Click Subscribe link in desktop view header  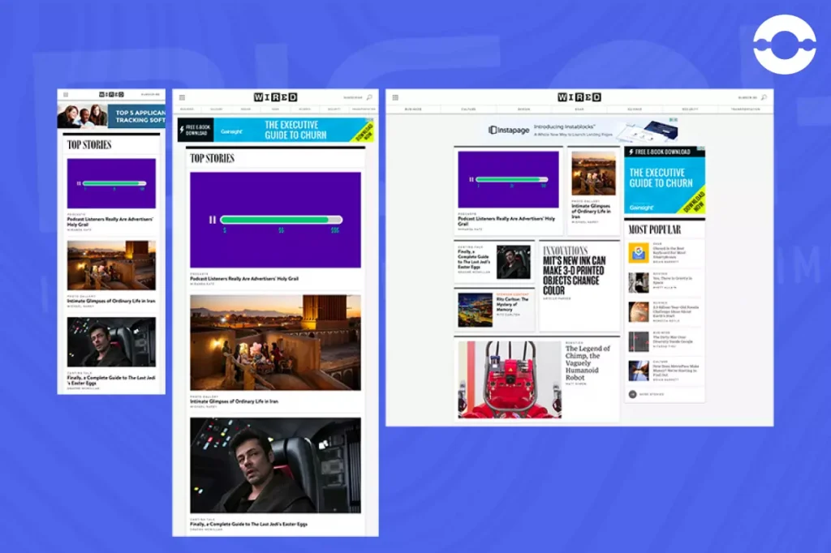pyautogui.click(x=747, y=97)
